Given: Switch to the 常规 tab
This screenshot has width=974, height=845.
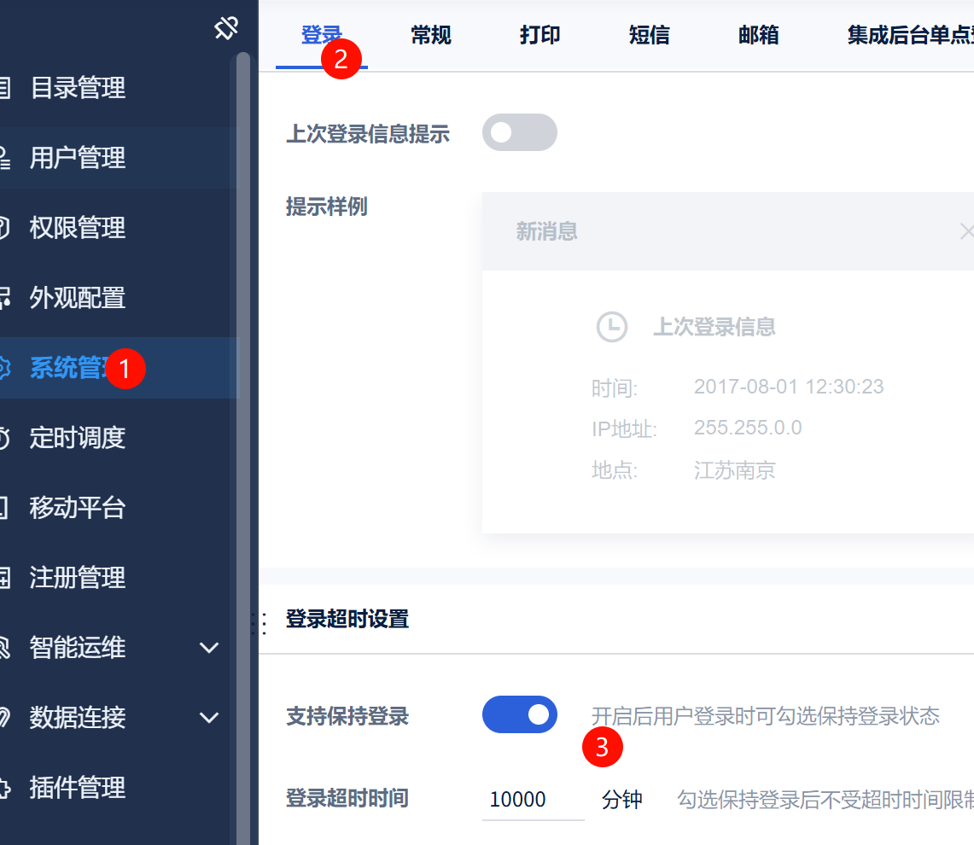Looking at the screenshot, I should click(x=431, y=35).
